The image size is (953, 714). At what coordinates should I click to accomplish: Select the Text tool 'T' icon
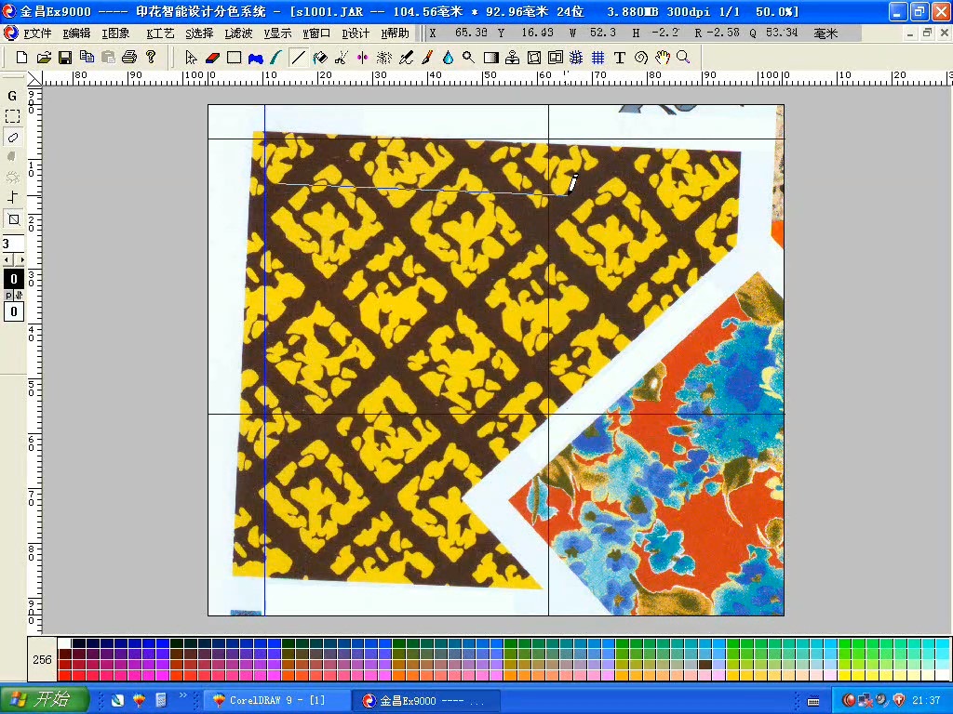[x=620, y=58]
